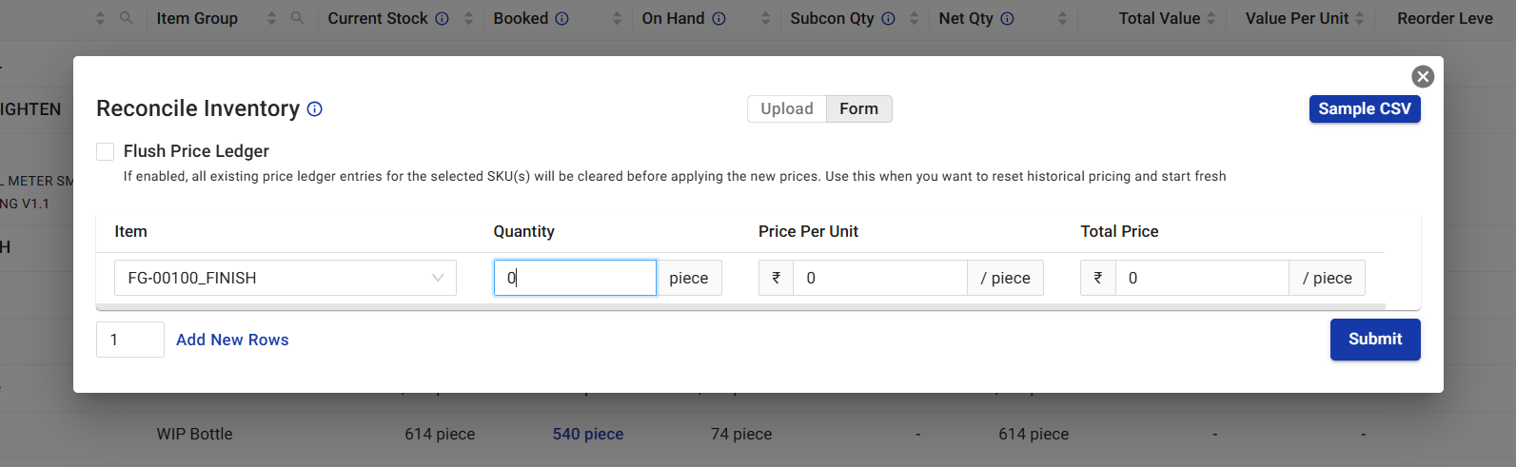The width and height of the screenshot is (1516, 467).
Task: Open search icon beside Item Group column
Action: coord(298,18)
